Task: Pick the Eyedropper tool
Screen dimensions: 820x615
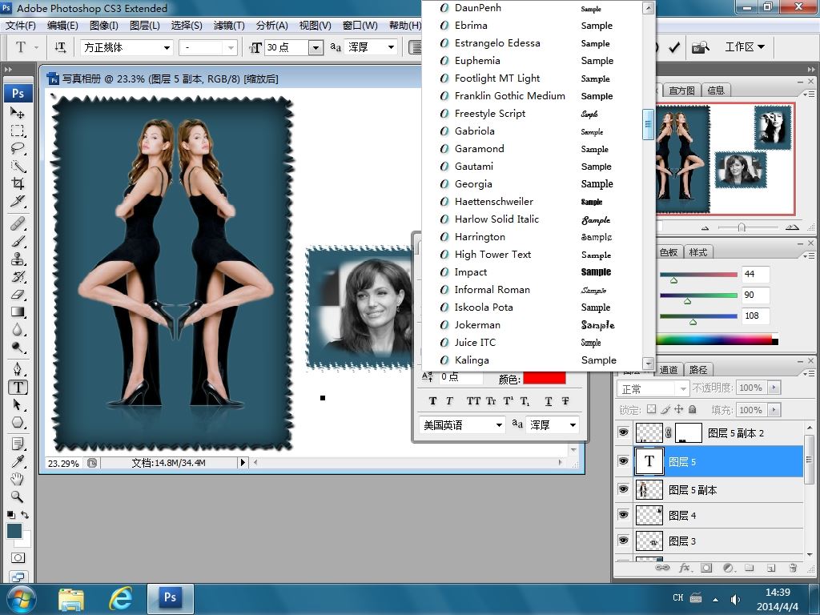Action: coord(18,461)
